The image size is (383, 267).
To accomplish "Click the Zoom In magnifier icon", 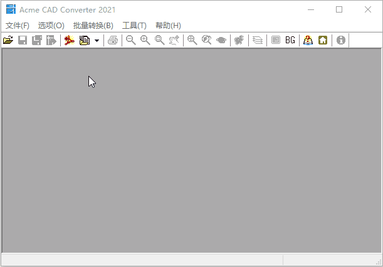I will tap(145, 40).
